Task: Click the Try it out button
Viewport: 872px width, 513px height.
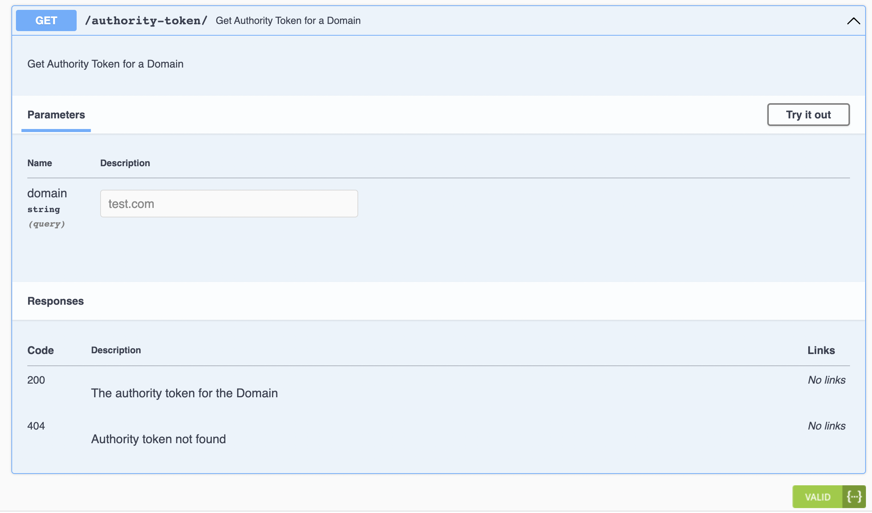Action: click(x=808, y=115)
